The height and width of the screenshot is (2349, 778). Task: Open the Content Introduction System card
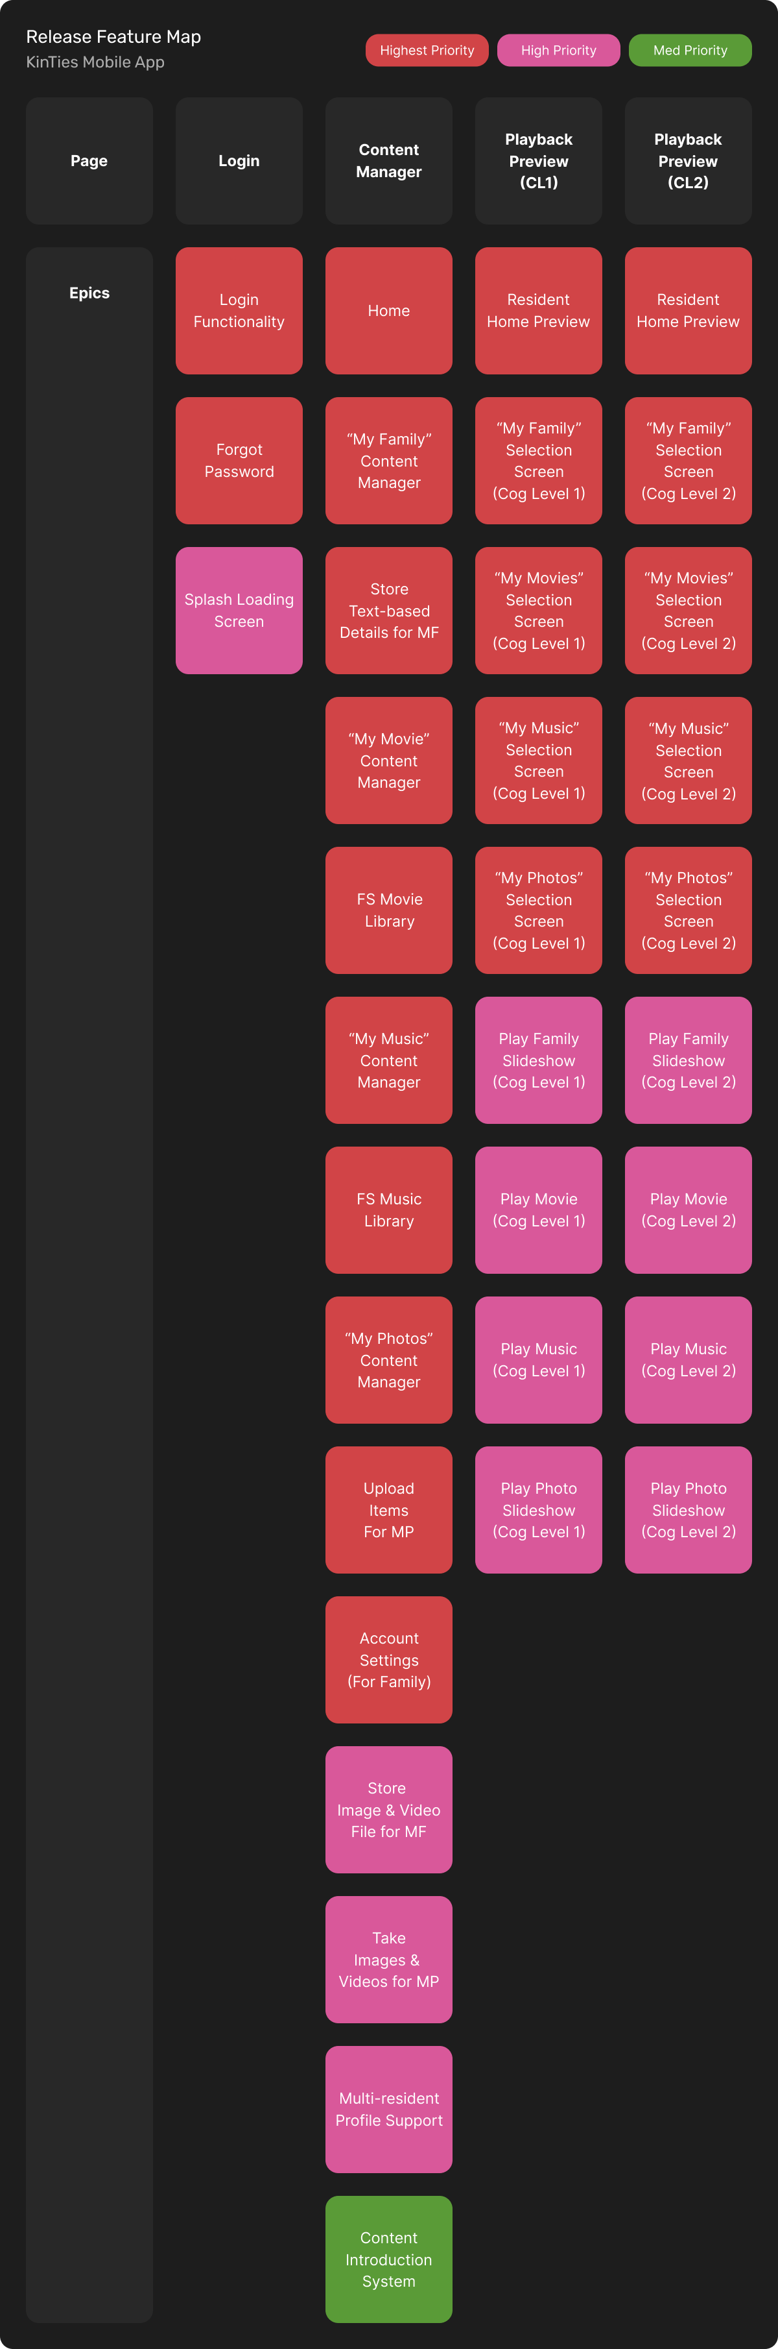click(x=389, y=2259)
